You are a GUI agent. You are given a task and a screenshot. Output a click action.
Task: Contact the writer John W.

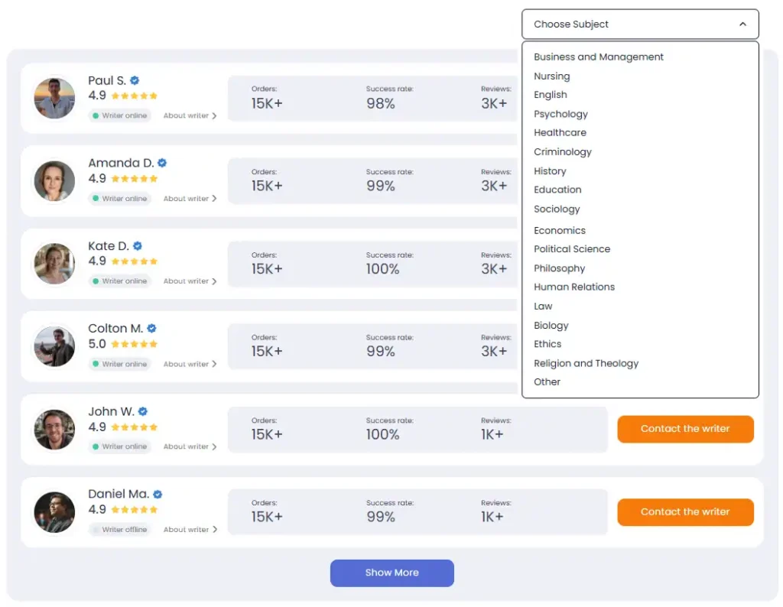[685, 429]
